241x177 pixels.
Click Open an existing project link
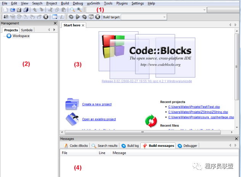coord(99,119)
